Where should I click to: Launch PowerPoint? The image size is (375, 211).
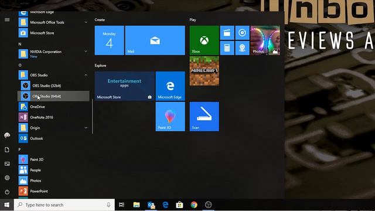53,191
